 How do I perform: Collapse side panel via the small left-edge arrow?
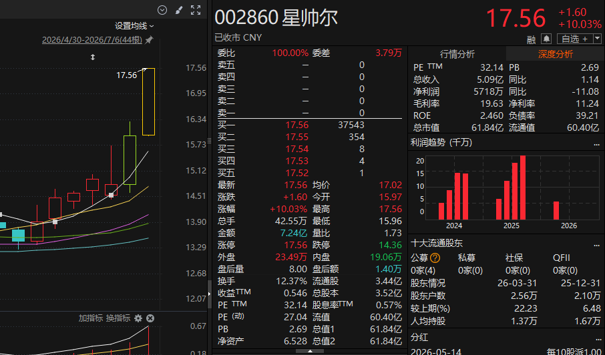tap(210, 294)
